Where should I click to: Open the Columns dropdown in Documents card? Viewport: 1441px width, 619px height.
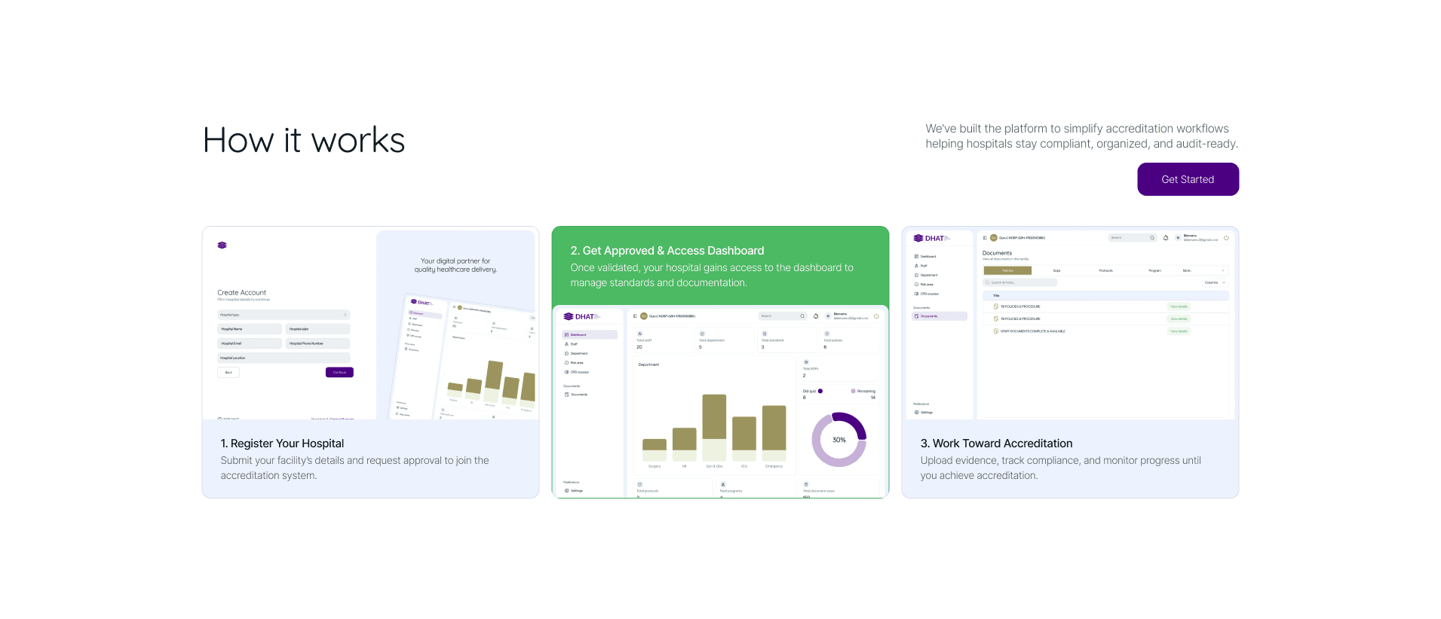pos(1215,282)
